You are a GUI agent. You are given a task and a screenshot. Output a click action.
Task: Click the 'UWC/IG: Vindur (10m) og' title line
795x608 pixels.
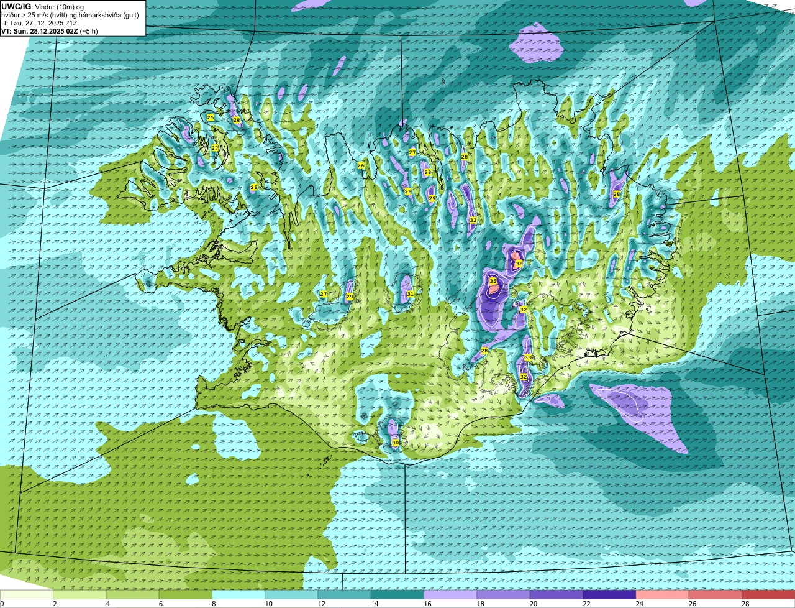click(43, 6)
